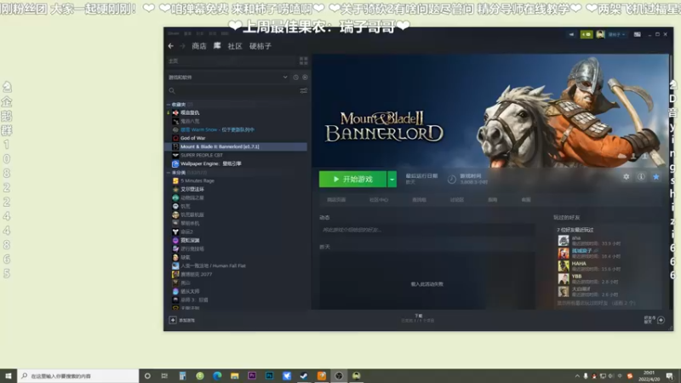Open Edge browser from taskbar
The image size is (681, 383).
tap(217, 375)
